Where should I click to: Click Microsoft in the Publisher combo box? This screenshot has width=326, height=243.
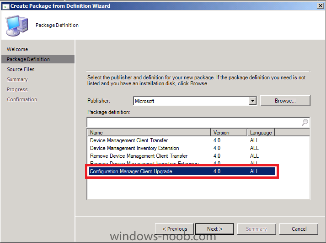144,101
